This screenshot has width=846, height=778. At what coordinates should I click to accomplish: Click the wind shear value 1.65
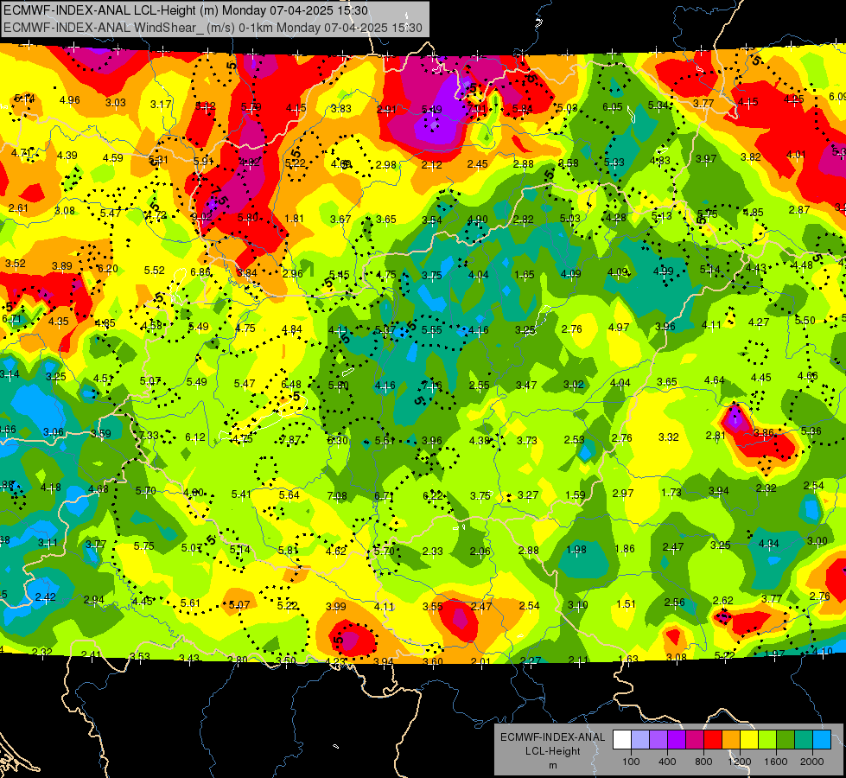(525, 275)
